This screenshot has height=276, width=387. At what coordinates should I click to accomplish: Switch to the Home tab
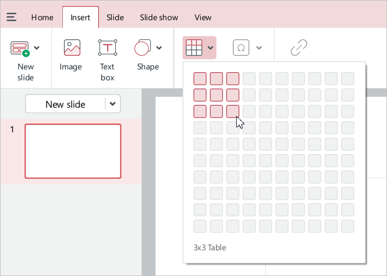tap(42, 17)
